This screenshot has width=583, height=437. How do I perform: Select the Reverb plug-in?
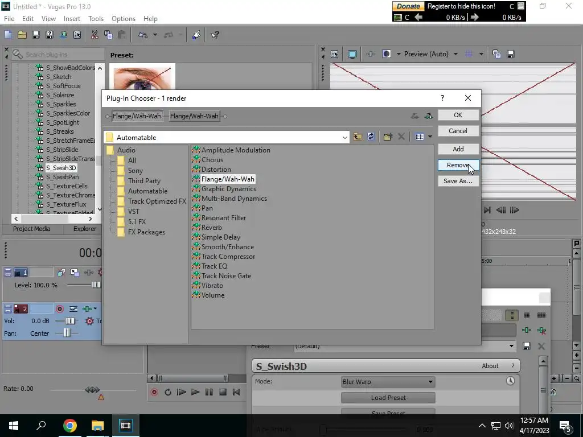pyautogui.click(x=212, y=228)
